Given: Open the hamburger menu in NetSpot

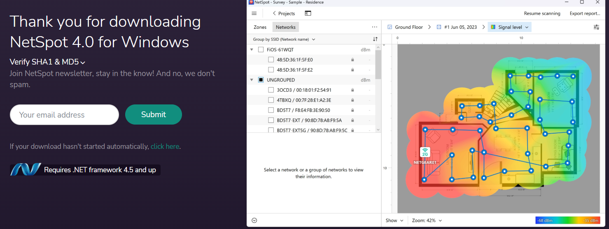Looking at the screenshot, I should coord(254,14).
